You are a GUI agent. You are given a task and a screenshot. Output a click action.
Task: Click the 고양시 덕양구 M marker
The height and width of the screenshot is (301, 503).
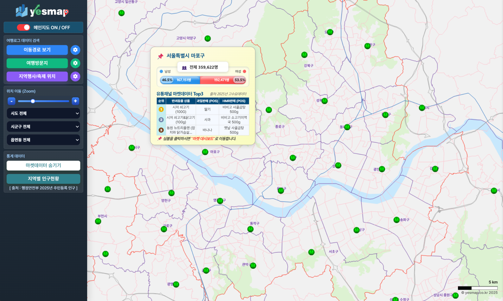[208, 39]
